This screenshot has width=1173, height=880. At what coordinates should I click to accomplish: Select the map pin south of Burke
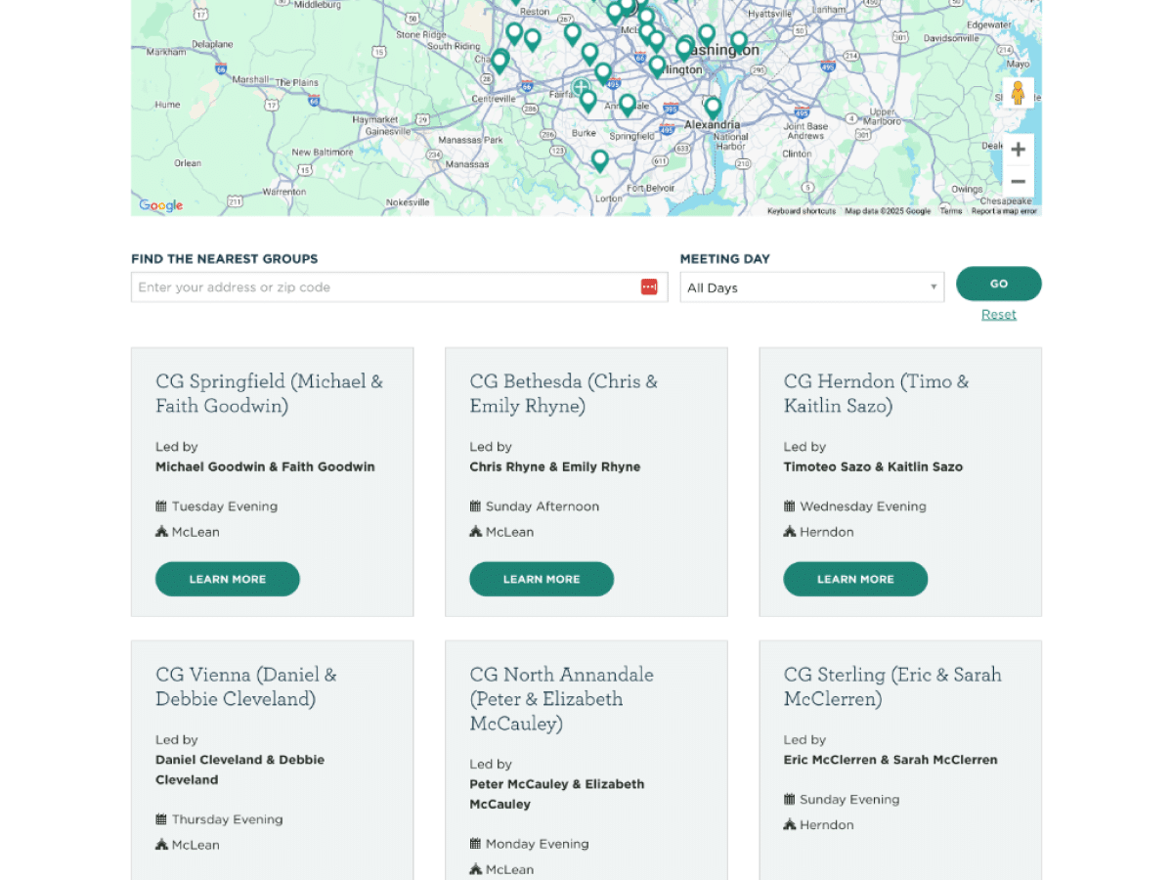[x=600, y=160]
